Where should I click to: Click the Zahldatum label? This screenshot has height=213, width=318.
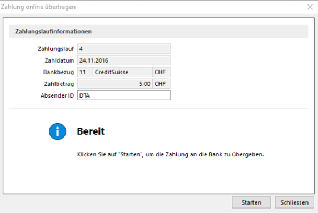point(59,60)
